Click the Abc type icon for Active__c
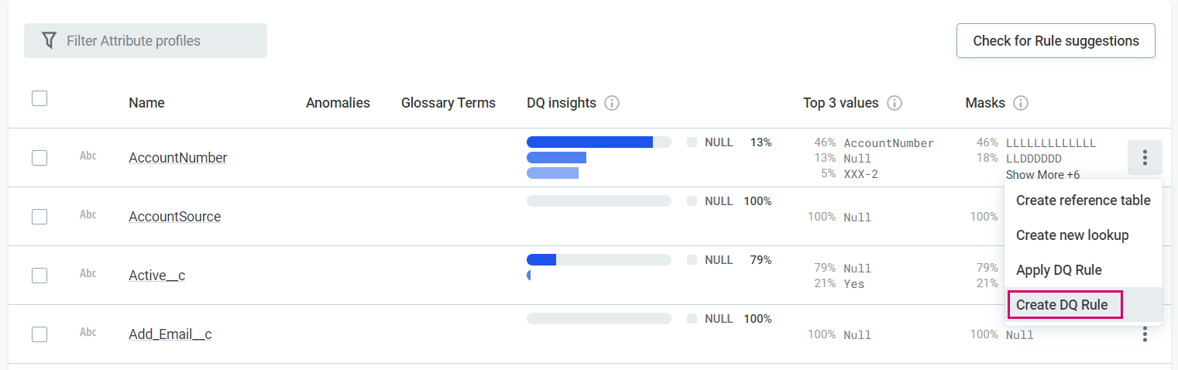Viewport: 1178px width, 370px height. (88, 273)
